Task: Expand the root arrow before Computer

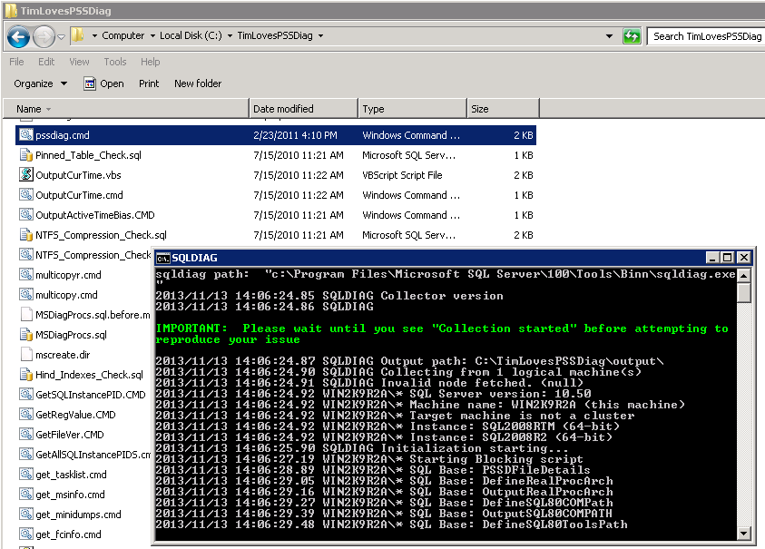Action: click(x=94, y=36)
